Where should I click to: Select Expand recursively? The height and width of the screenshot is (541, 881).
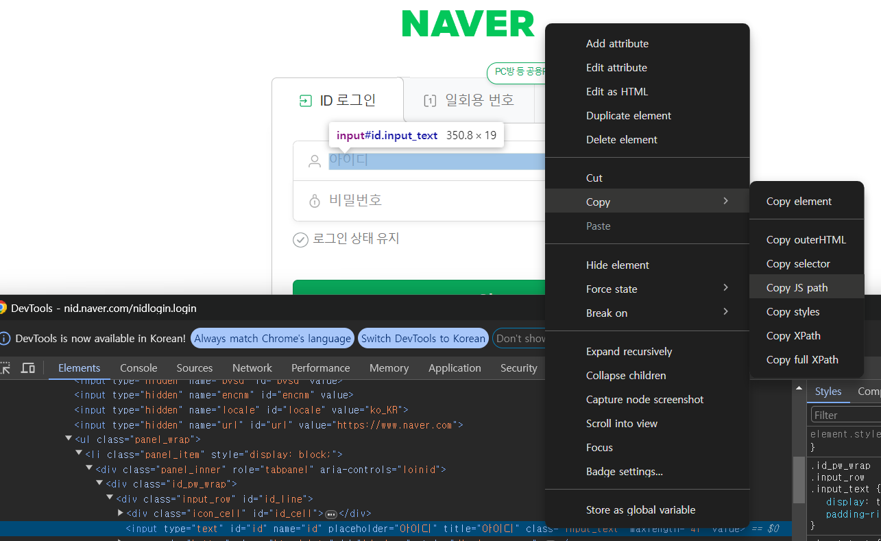click(x=647, y=351)
